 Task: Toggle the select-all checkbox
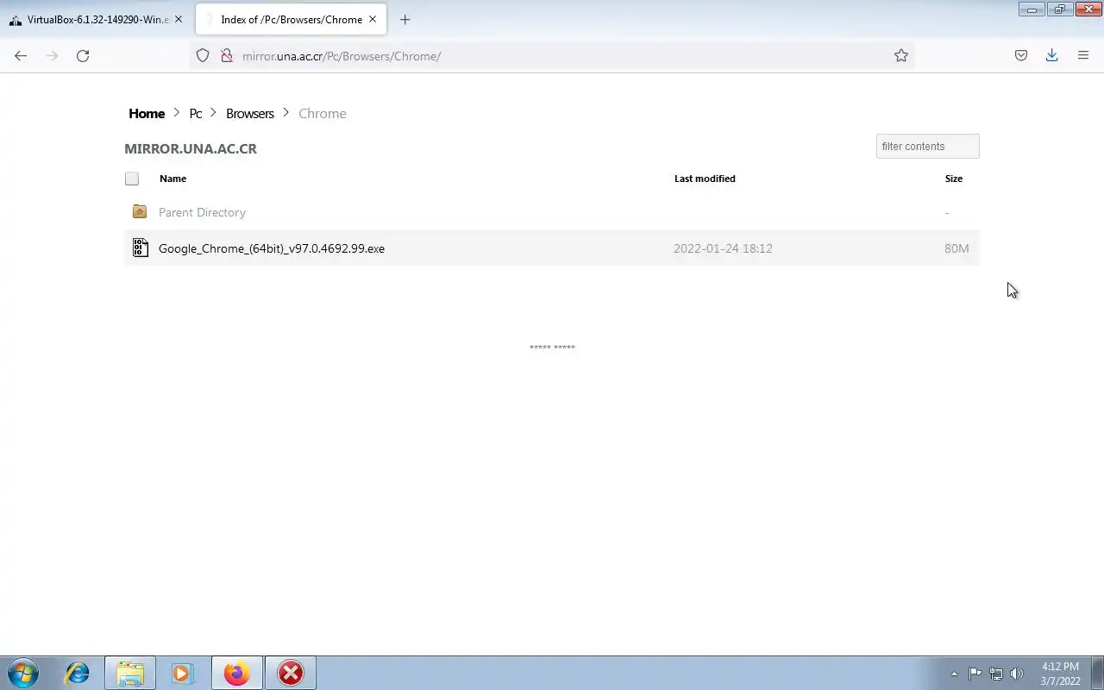tap(132, 179)
